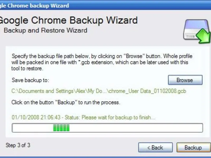Screen dimensions: 211x158
Task: Click the Backup and Restore Wizard subtitle
Action: pyautogui.click(x=45, y=30)
